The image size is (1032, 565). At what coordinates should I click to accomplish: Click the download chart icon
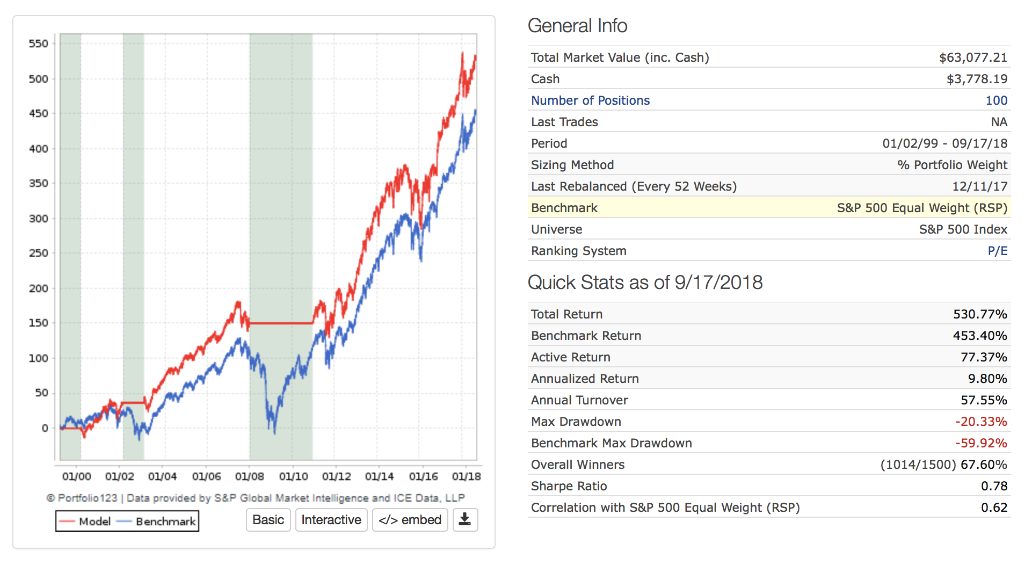coord(465,520)
